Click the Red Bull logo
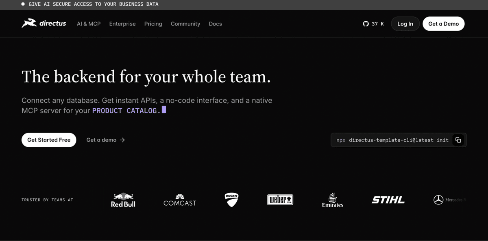 click(x=123, y=200)
